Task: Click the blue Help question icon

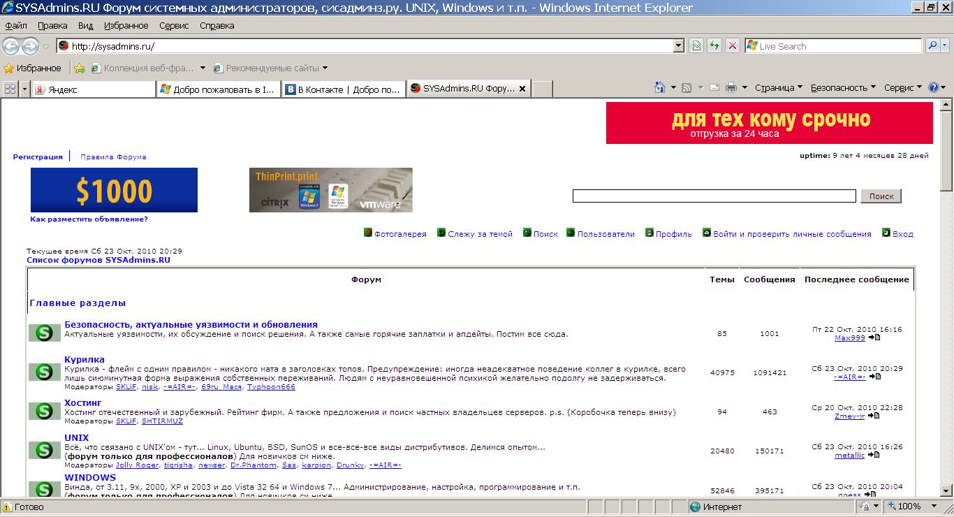Action: pos(934,87)
